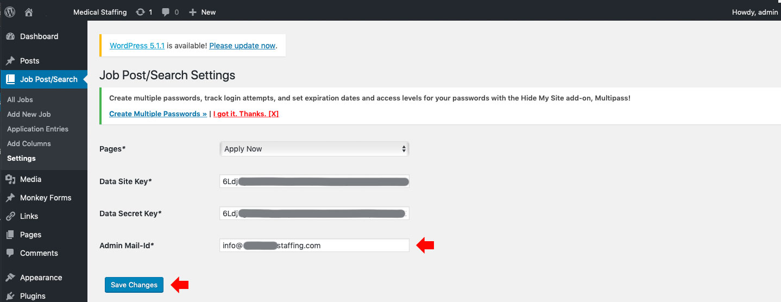Dismiss notice via I got it. Thanks link
781x302 pixels.
246,114
